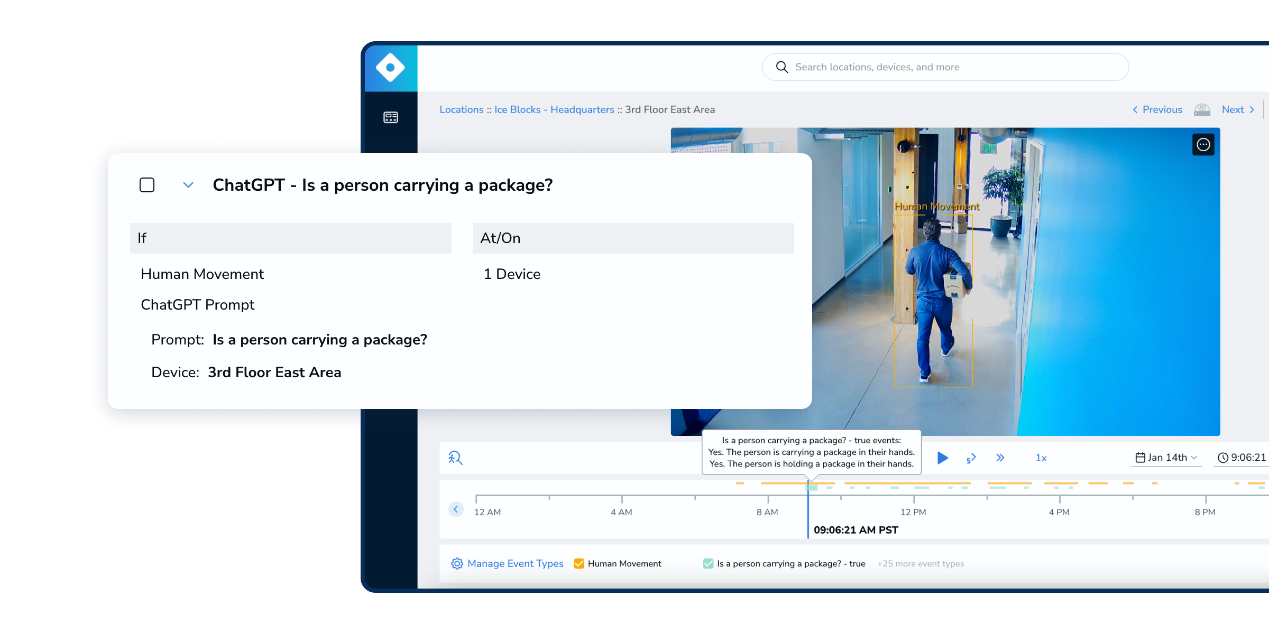Click the calendar icon by Jan 14th

point(1141,458)
